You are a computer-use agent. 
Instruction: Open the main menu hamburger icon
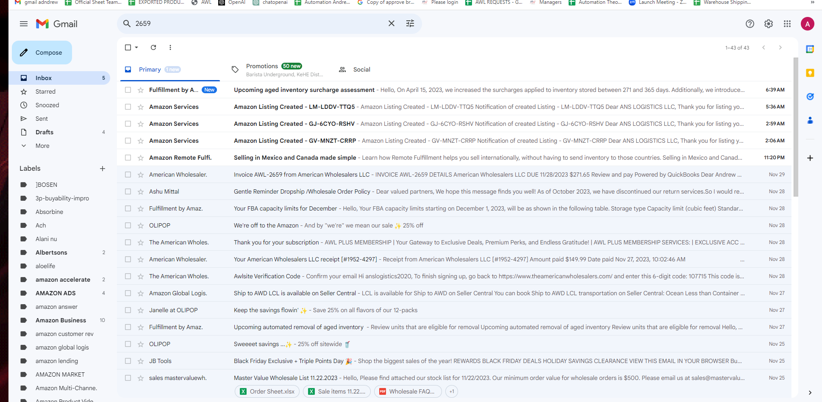[x=24, y=24]
